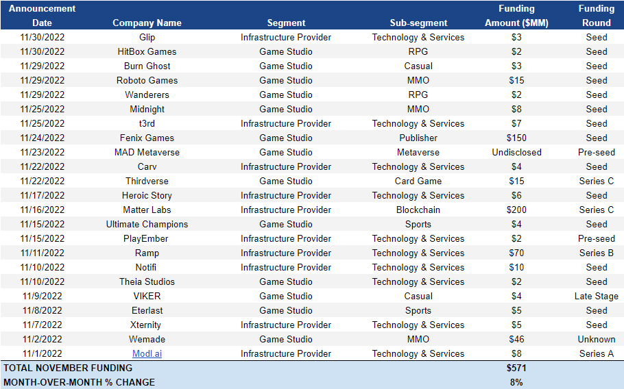Select the 11/23/2022 date cell
624x389 pixels.
pos(43,152)
